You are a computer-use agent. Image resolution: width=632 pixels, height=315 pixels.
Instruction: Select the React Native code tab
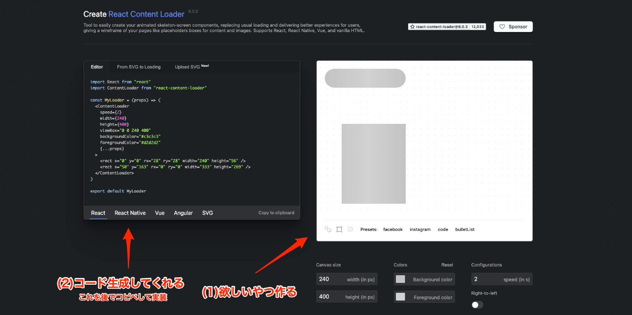pos(130,213)
